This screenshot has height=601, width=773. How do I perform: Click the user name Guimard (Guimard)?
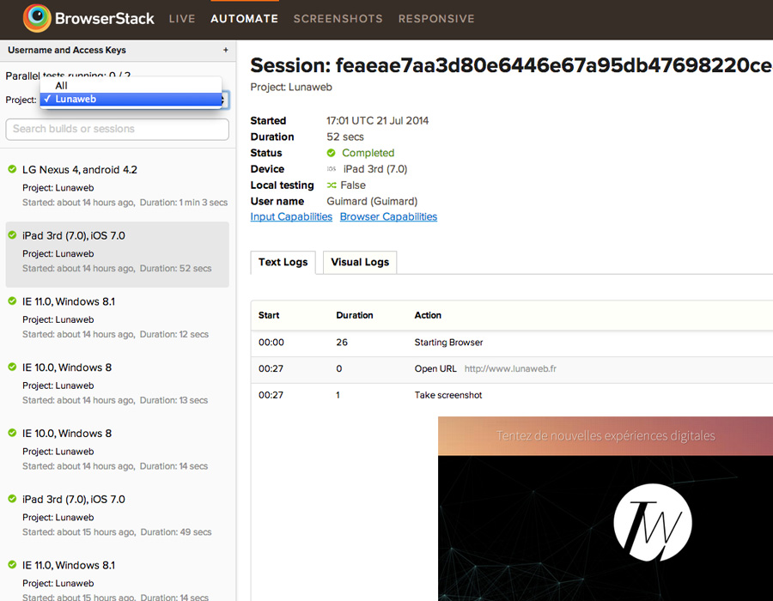(x=372, y=202)
